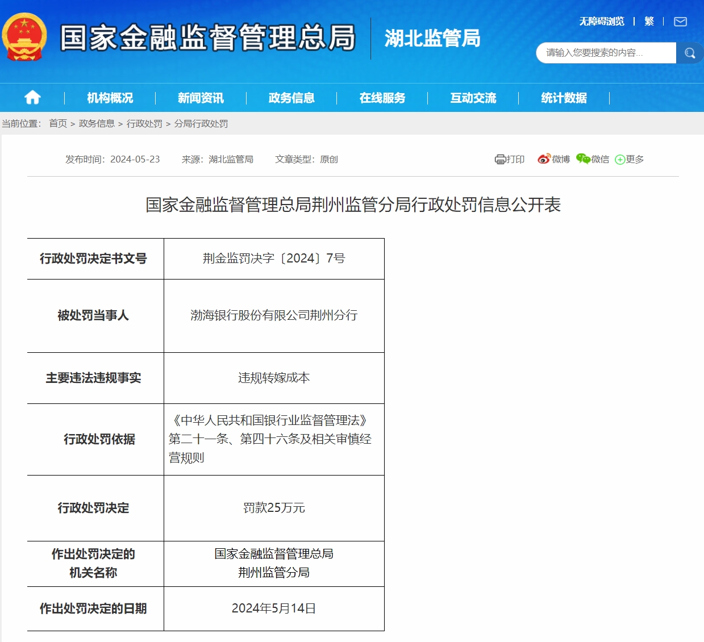Expand the 在线服务 navigation menu
Image resolution: width=704 pixels, height=642 pixels.
pos(382,98)
